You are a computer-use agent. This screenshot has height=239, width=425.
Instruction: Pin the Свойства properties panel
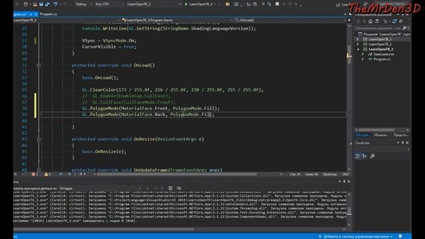pos(402,143)
